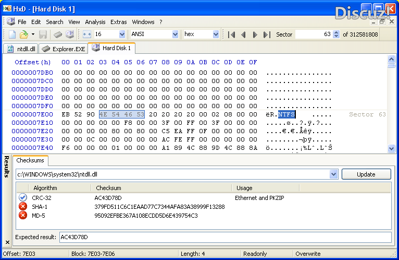Decrement the sector number spinner down
This screenshot has height=260, width=399.
pos(336,36)
